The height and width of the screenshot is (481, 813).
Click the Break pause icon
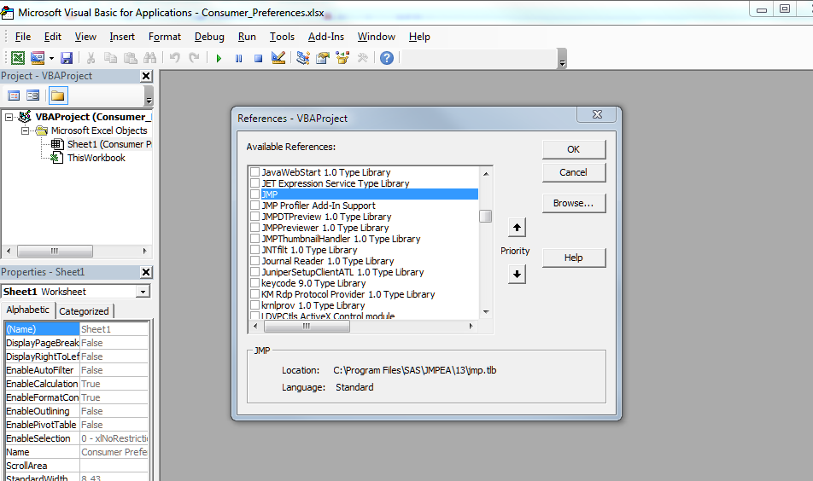238,59
